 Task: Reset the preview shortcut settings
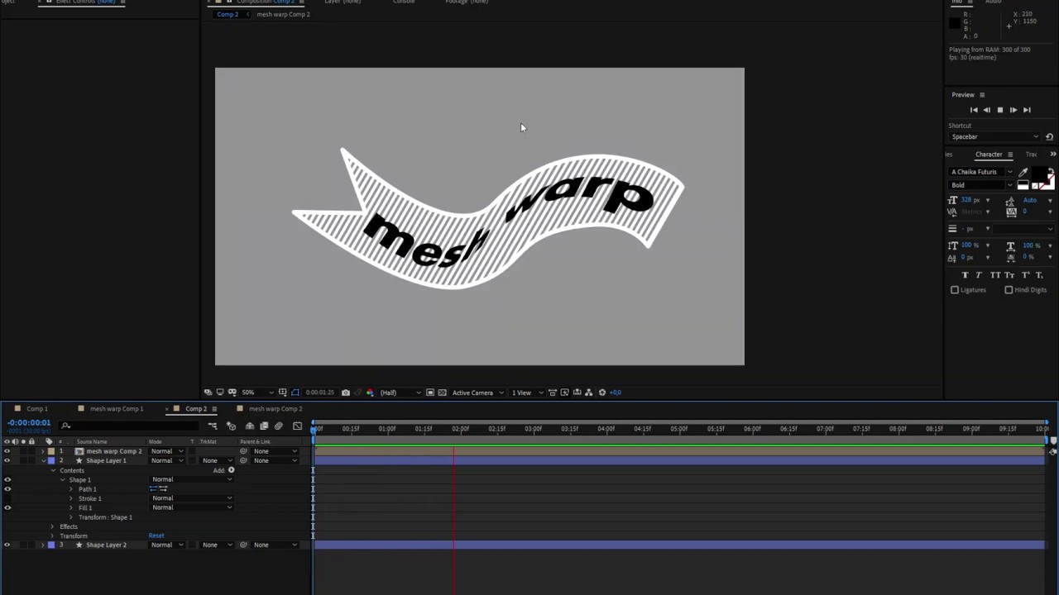(x=1049, y=137)
